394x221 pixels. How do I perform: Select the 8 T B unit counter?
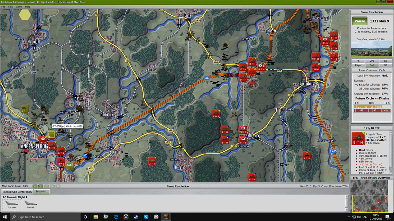225,140
